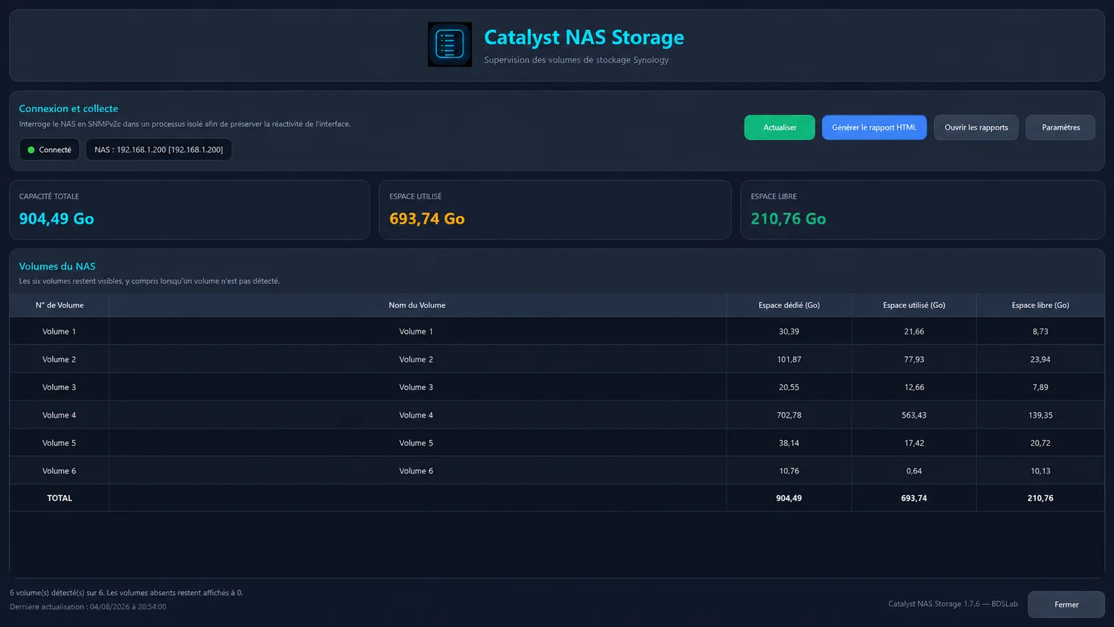Click Volume 1 free space 8,73

pyautogui.click(x=1040, y=331)
